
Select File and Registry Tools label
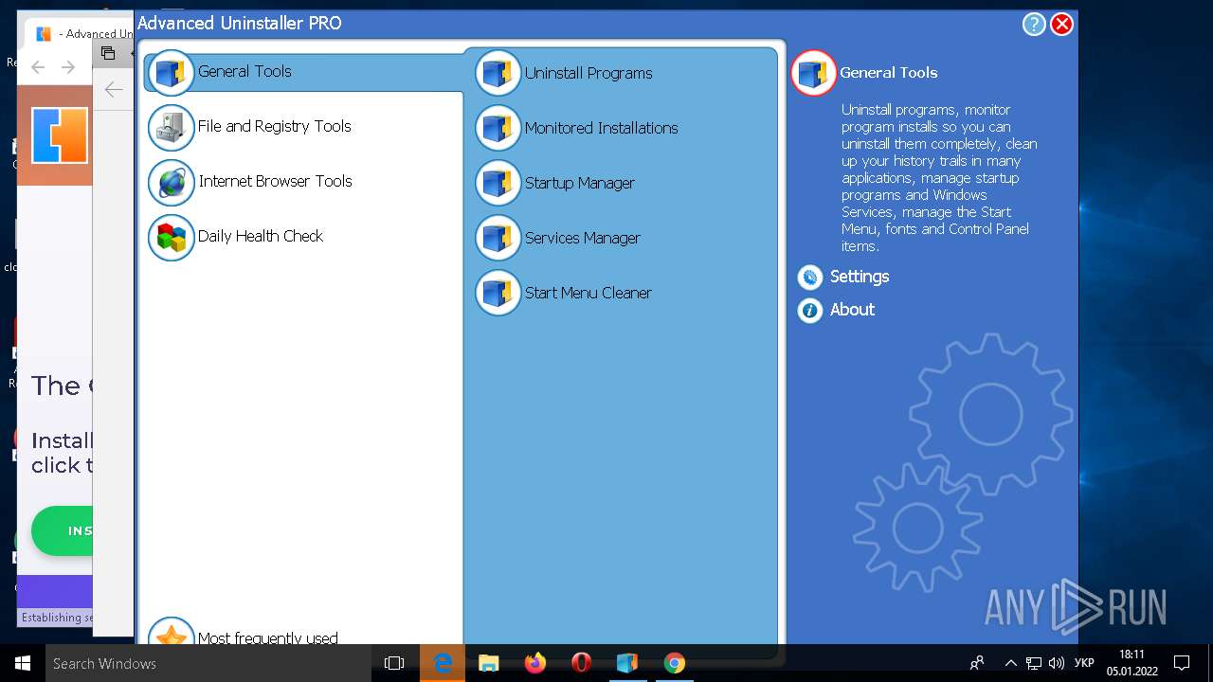[275, 126]
